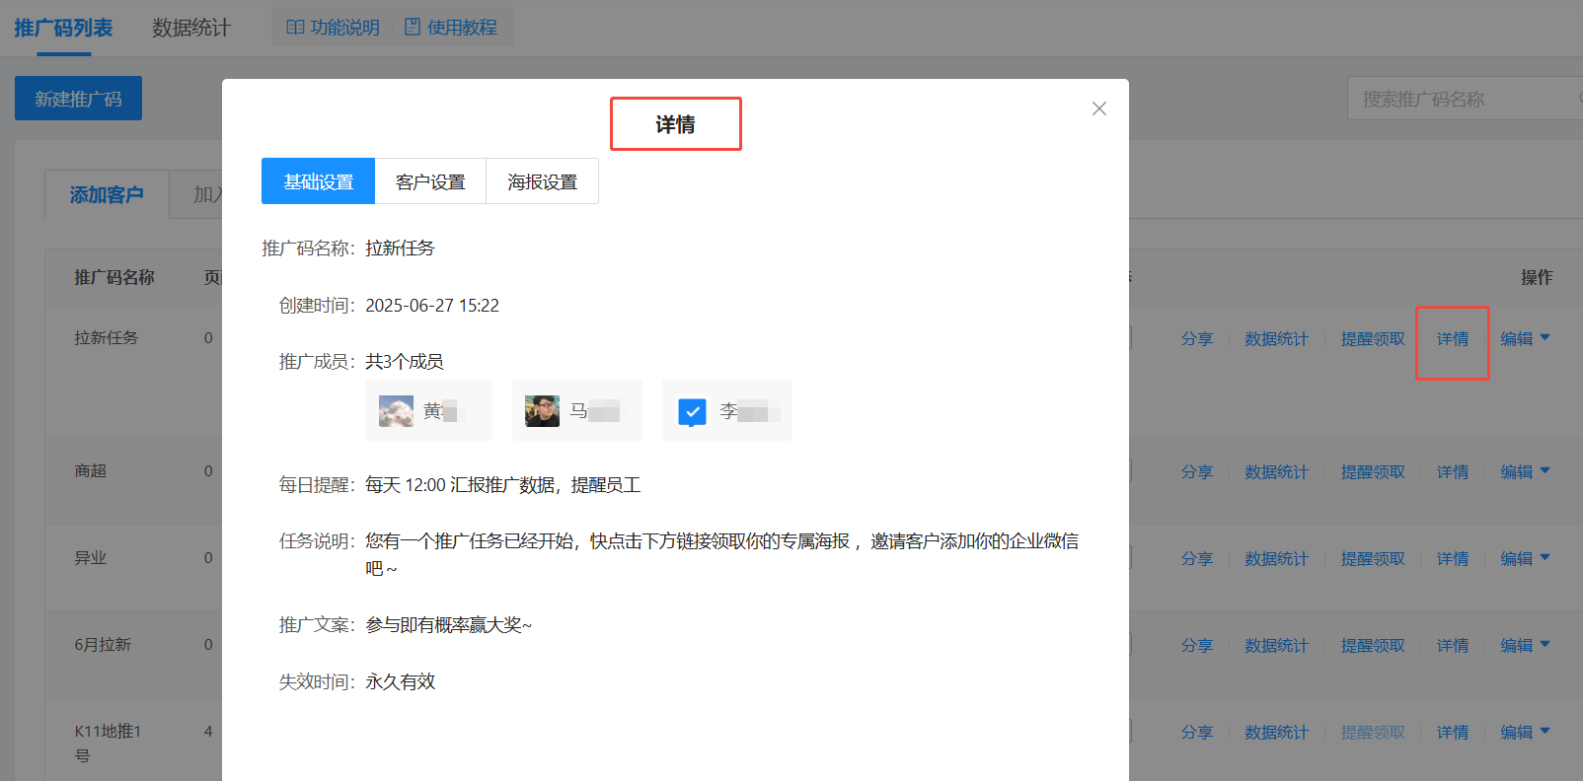Click the K11地推1号 name in the table
Screen dimensions: 1583x781
pyautogui.click(x=108, y=744)
